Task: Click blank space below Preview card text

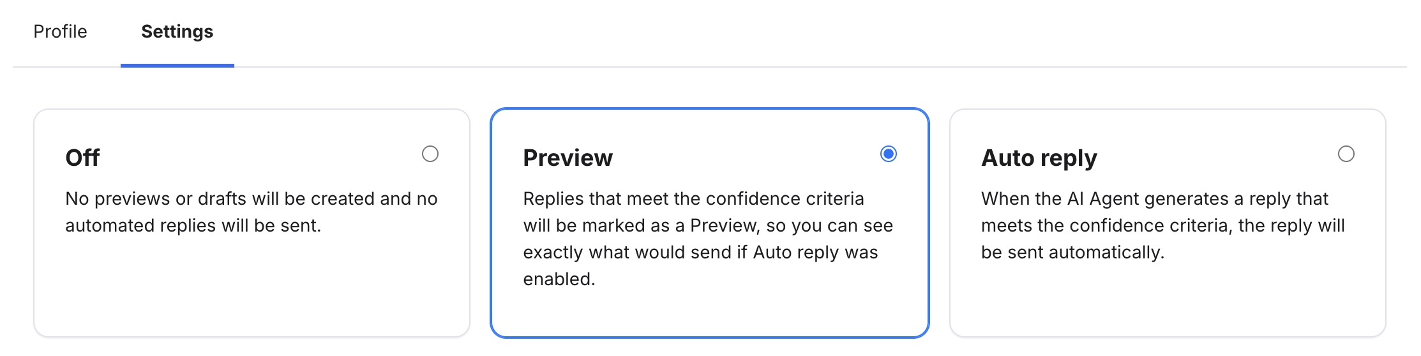Action: [x=709, y=313]
